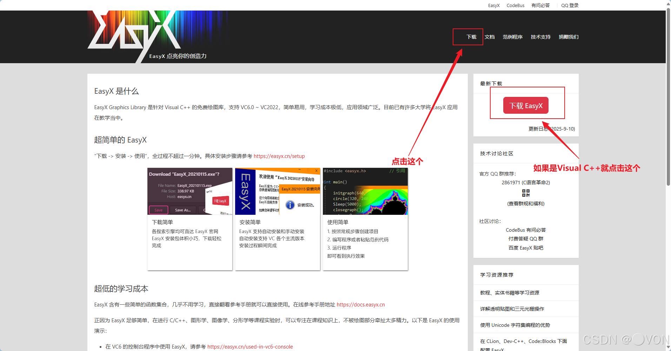Open CodeBus 有问必答 community link
This screenshot has height=351, width=671.
pyautogui.click(x=526, y=230)
